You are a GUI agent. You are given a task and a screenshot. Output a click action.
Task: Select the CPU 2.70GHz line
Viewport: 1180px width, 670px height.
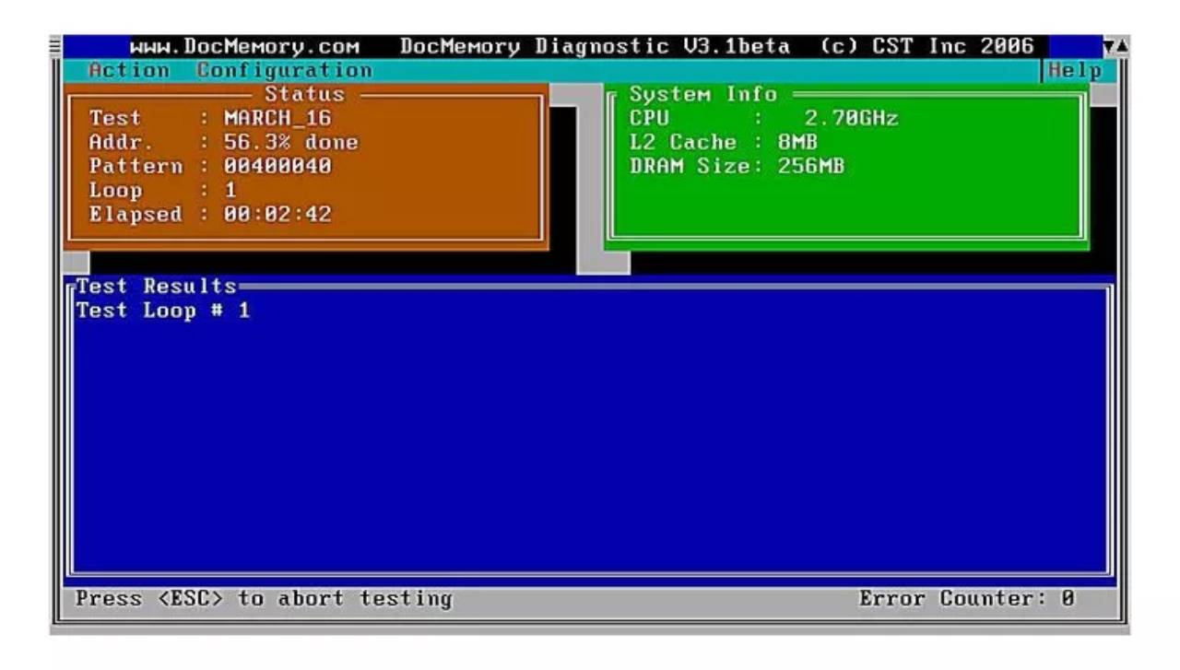click(763, 118)
